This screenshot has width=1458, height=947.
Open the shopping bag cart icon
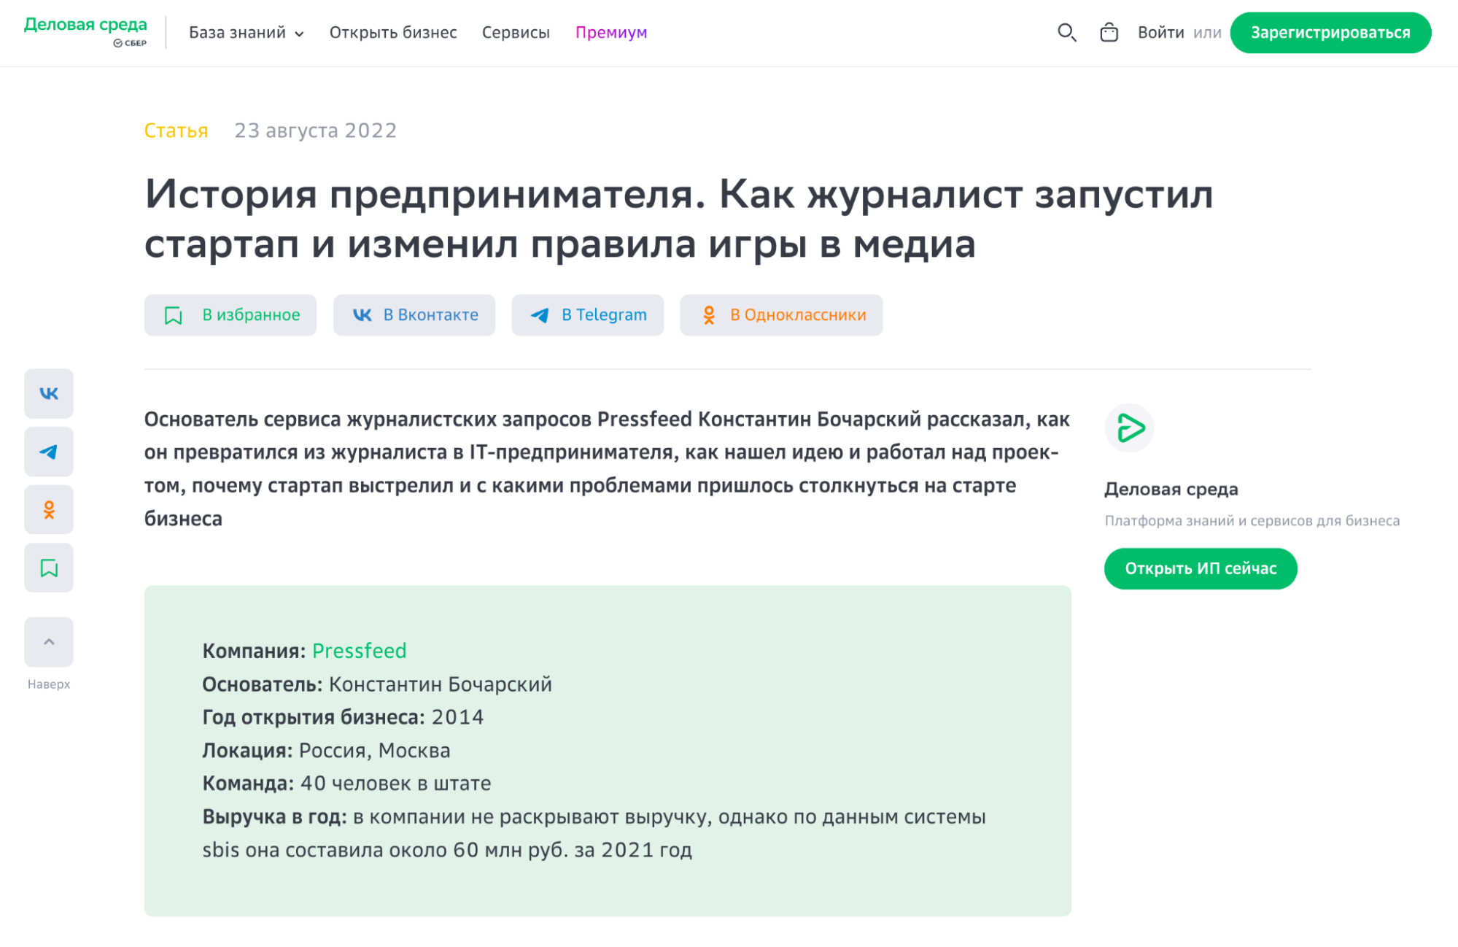[1109, 33]
